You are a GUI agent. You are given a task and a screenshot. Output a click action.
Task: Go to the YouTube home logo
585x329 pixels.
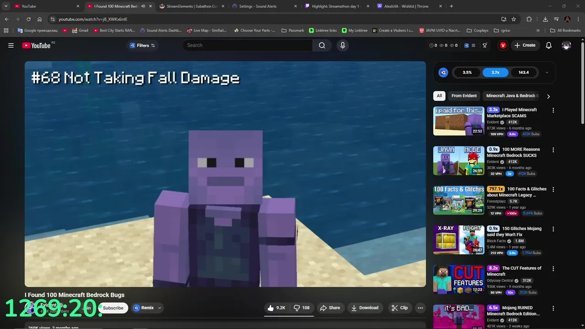click(36, 45)
